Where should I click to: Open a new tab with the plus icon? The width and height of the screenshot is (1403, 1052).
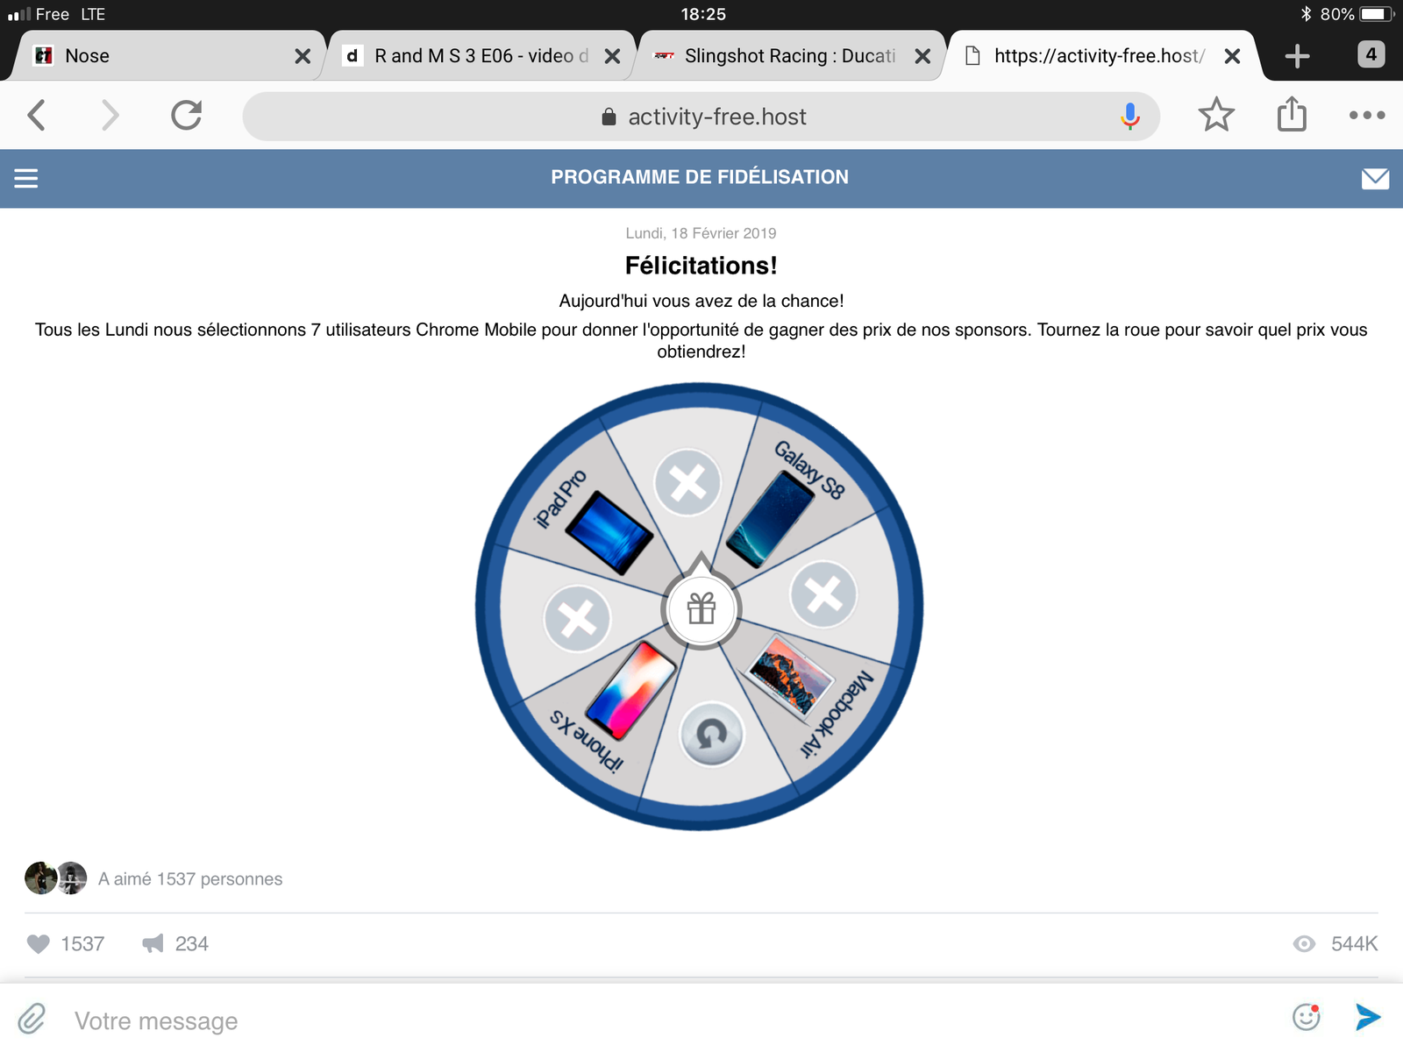pyautogui.click(x=1297, y=56)
